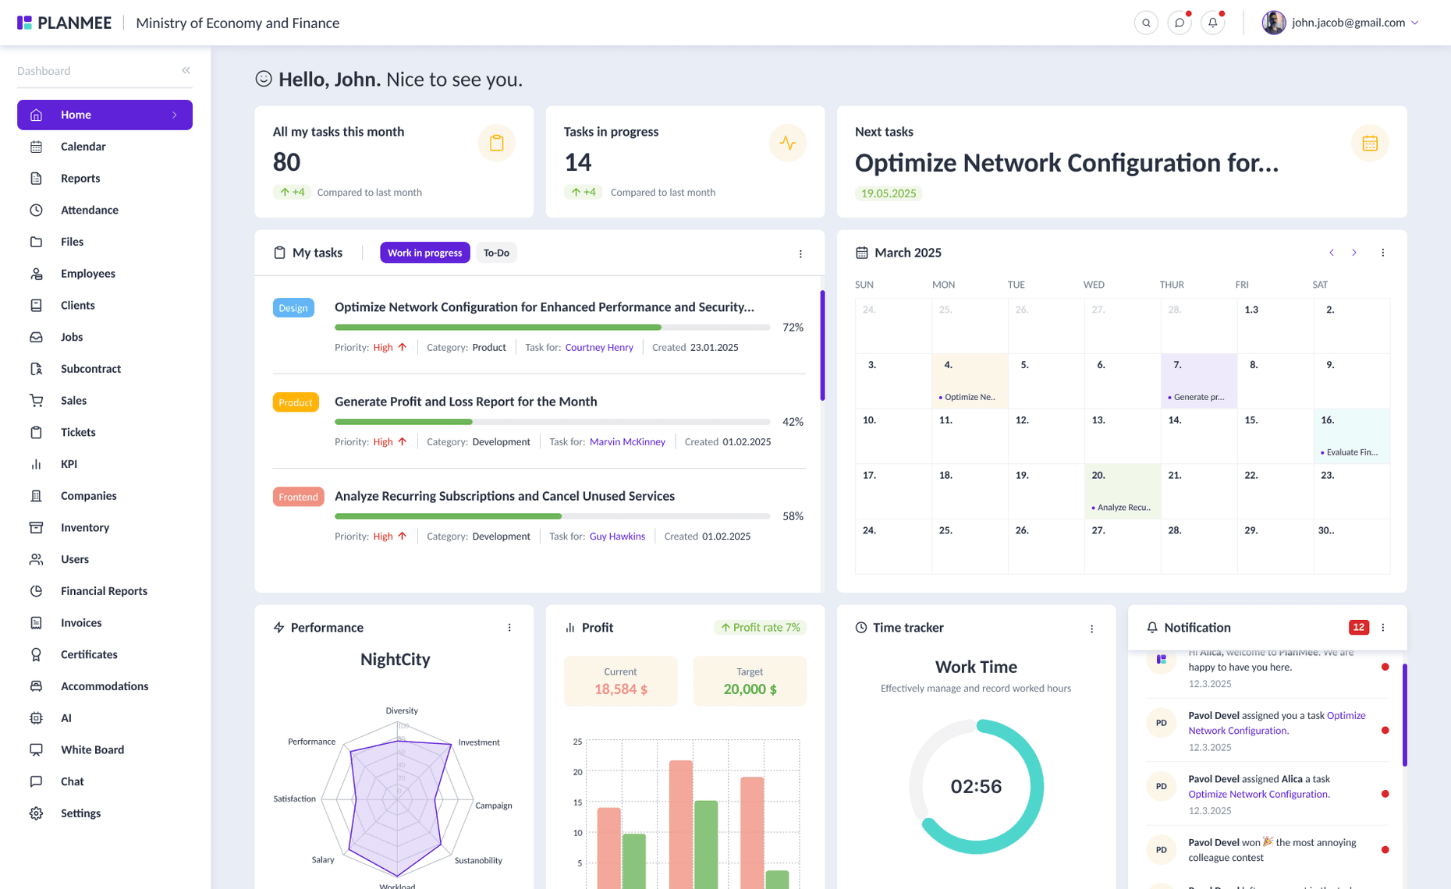Click the clipboard icon on All my tasks card
This screenshot has width=1451, height=889.
(x=497, y=143)
